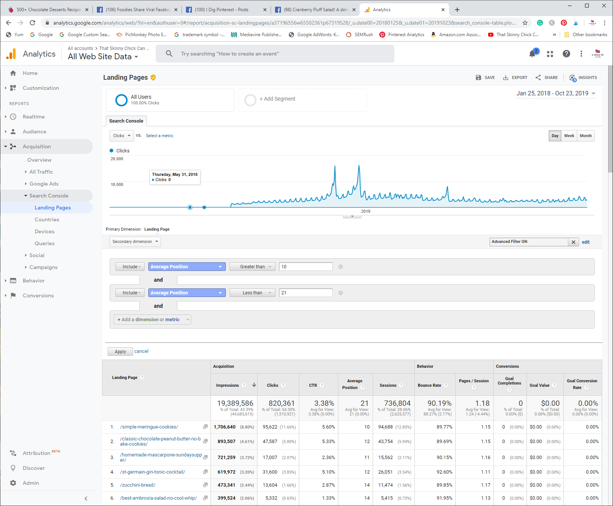Open Add a dimension or metric dropdown
Viewport: 613px width, 506px height.
click(152, 320)
